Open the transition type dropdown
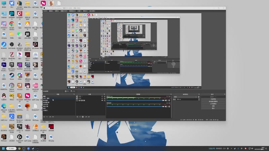 tap(185, 97)
